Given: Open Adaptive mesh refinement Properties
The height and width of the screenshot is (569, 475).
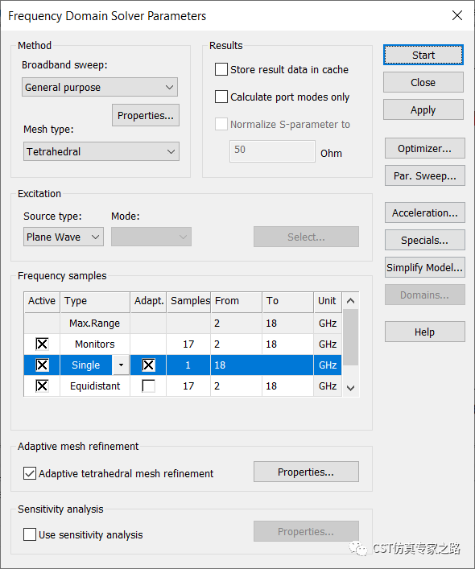Looking at the screenshot, I should pos(306,472).
